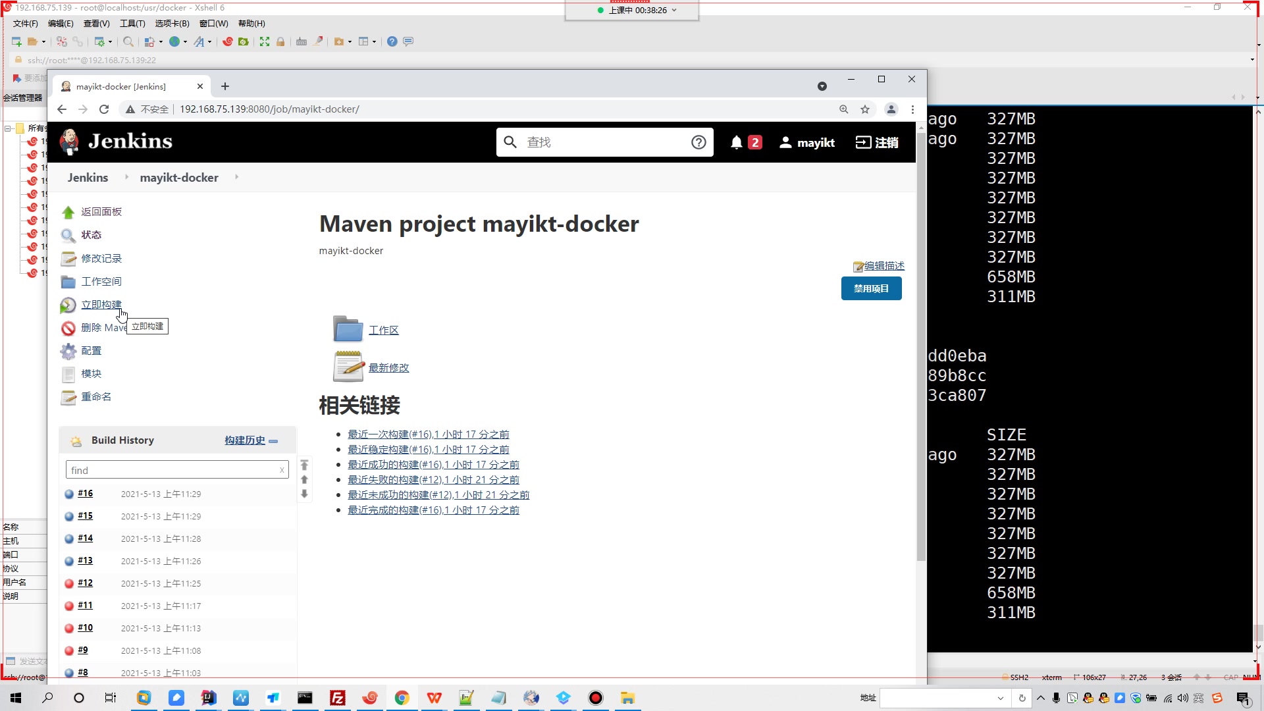Screen dimensions: 1264x711
Task: Click the Xshell fullscreen toolbar icon
Action: coord(264,41)
